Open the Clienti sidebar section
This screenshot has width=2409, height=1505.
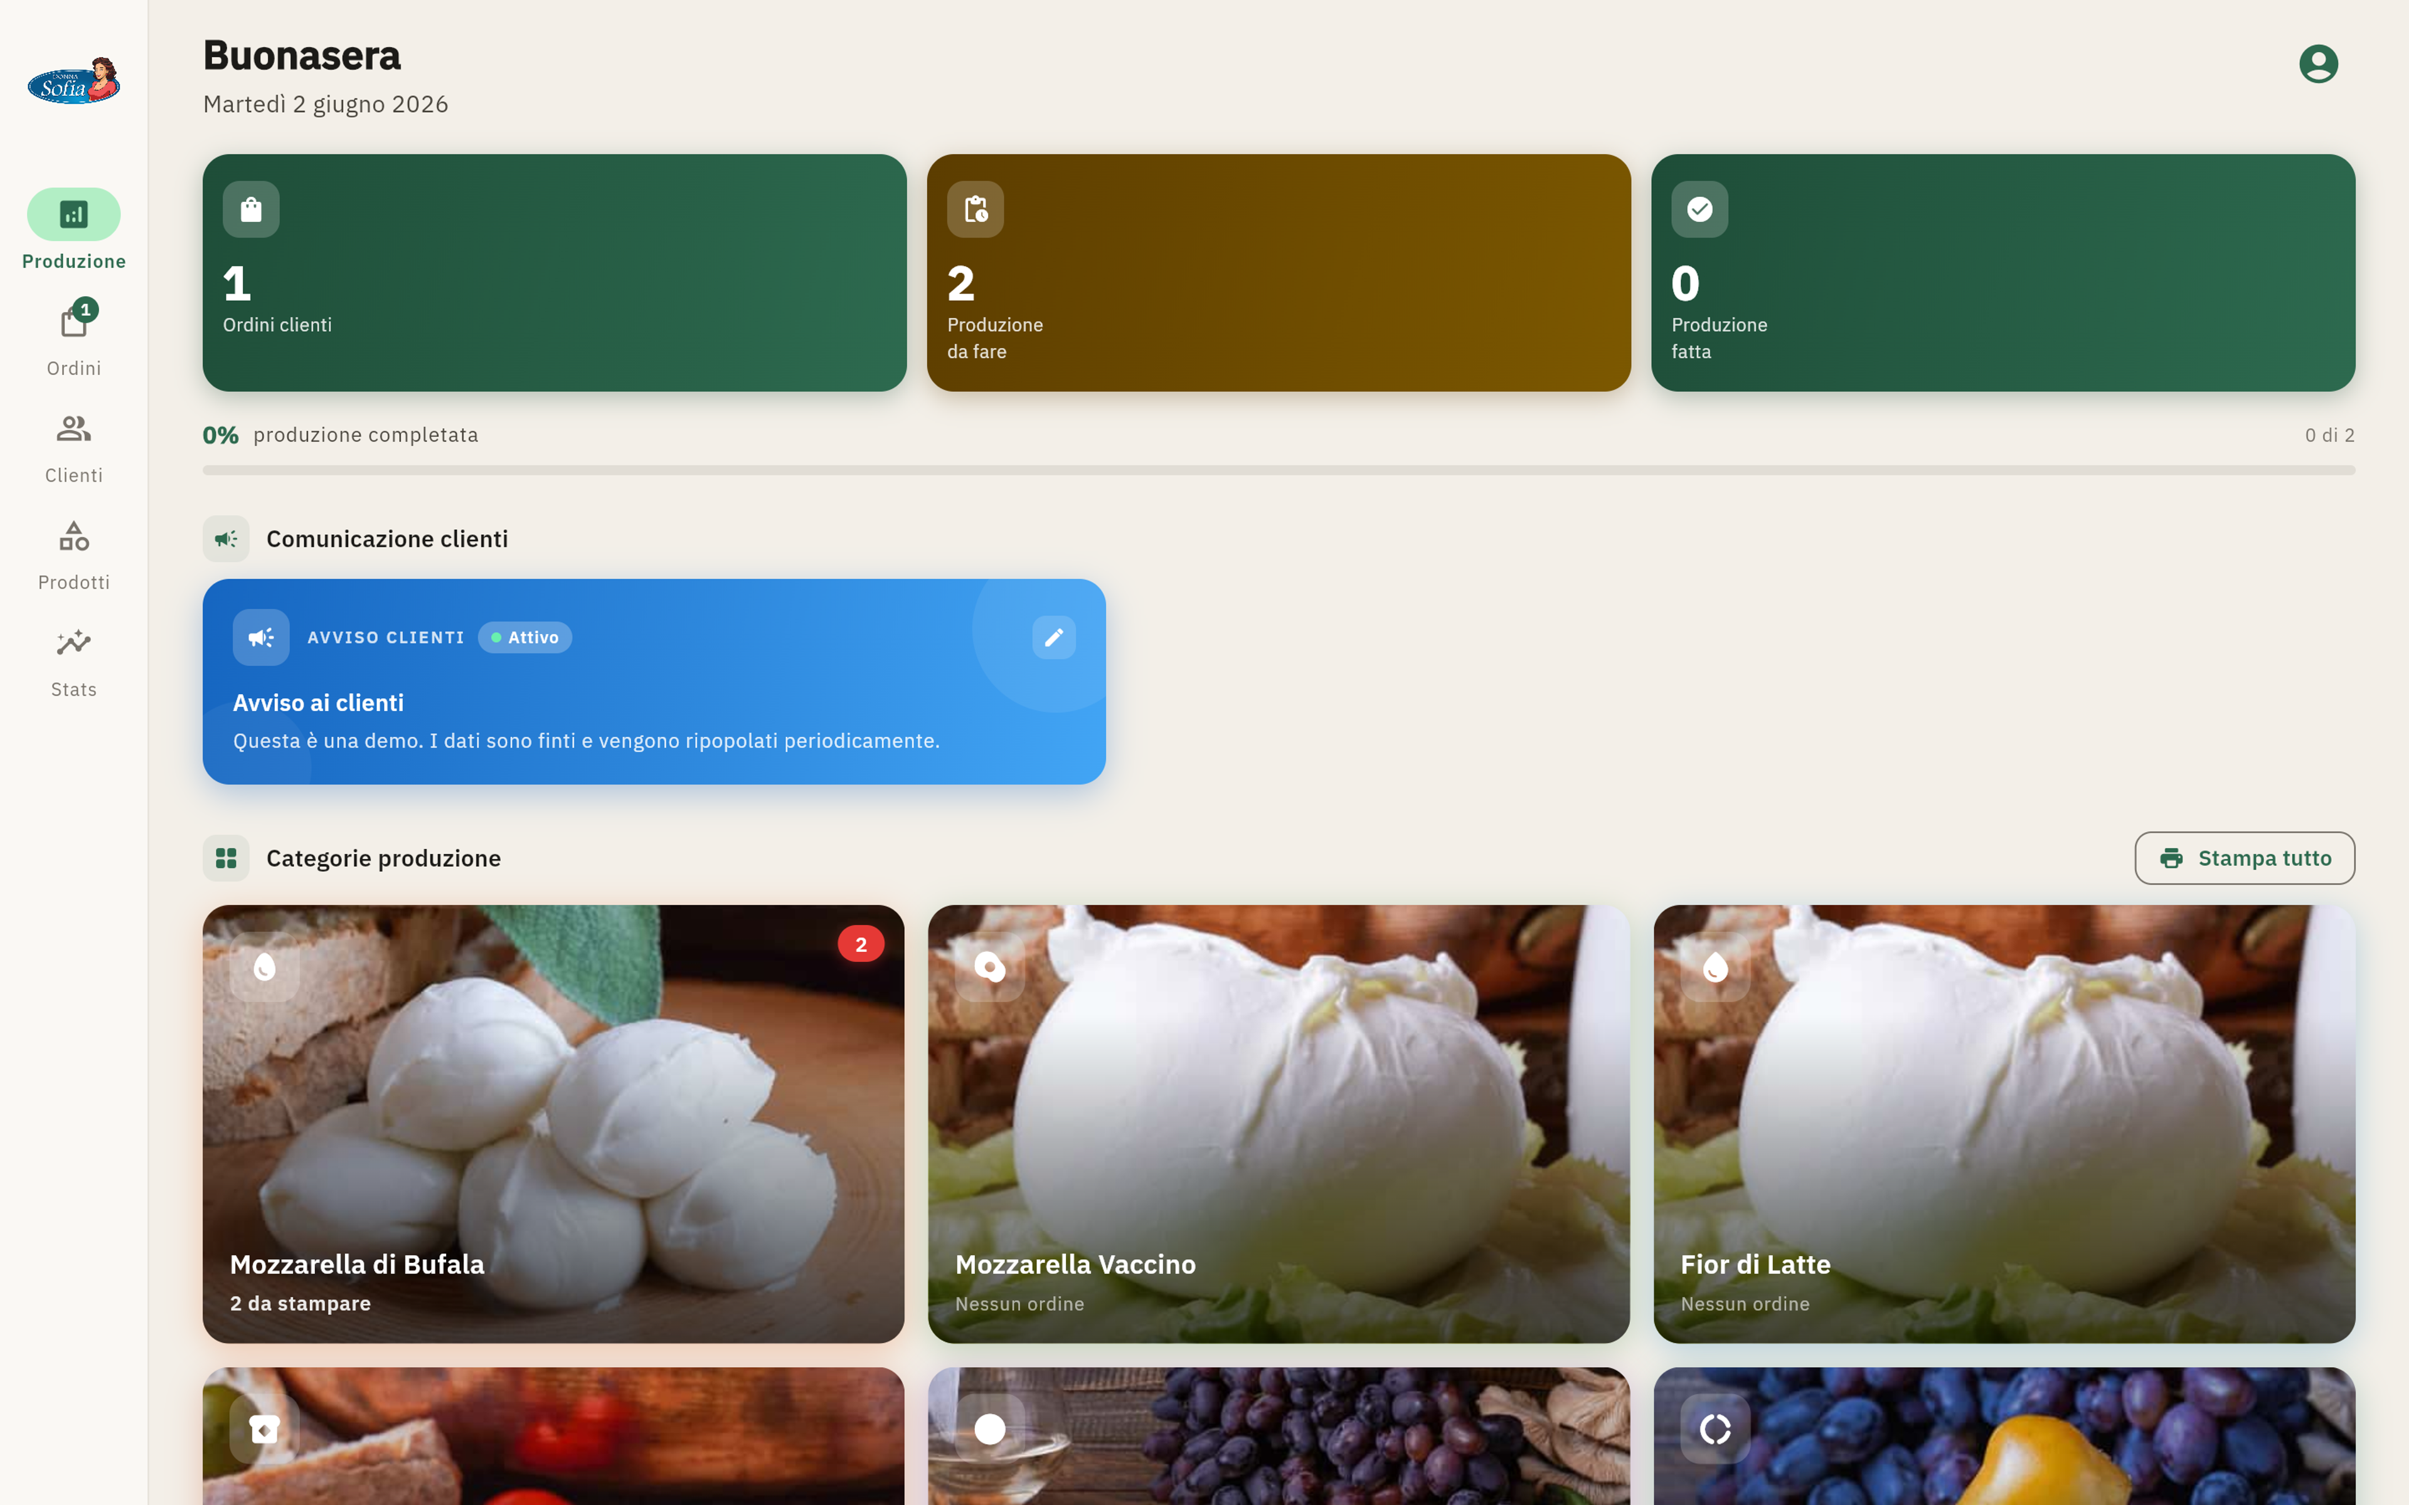tap(73, 448)
